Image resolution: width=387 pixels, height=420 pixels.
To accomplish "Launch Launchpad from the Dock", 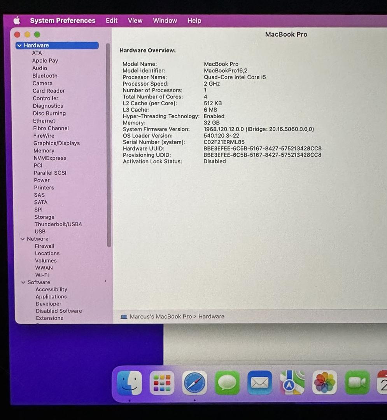I will tap(162, 383).
